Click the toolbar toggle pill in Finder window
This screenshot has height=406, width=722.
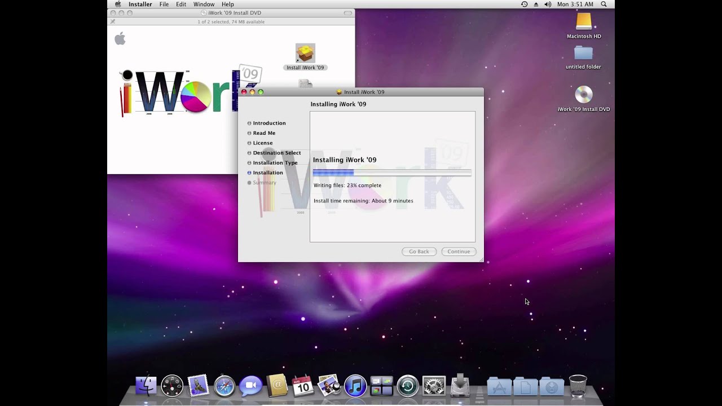347,13
